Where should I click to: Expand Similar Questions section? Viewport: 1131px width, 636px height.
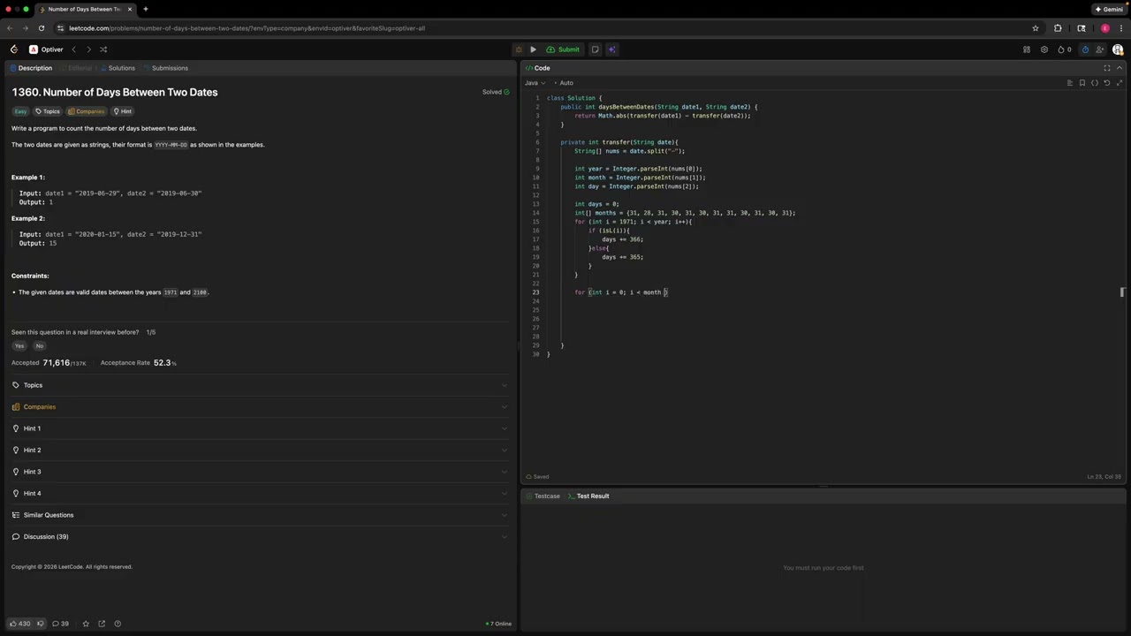[x=260, y=515]
